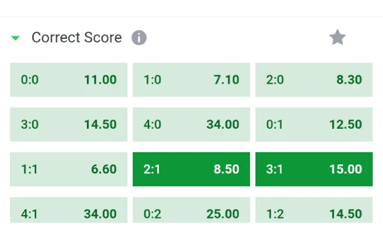Select the 2:0 score at 8.30
Viewport: 383px width, 239px height.
click(x=314, y=80)
